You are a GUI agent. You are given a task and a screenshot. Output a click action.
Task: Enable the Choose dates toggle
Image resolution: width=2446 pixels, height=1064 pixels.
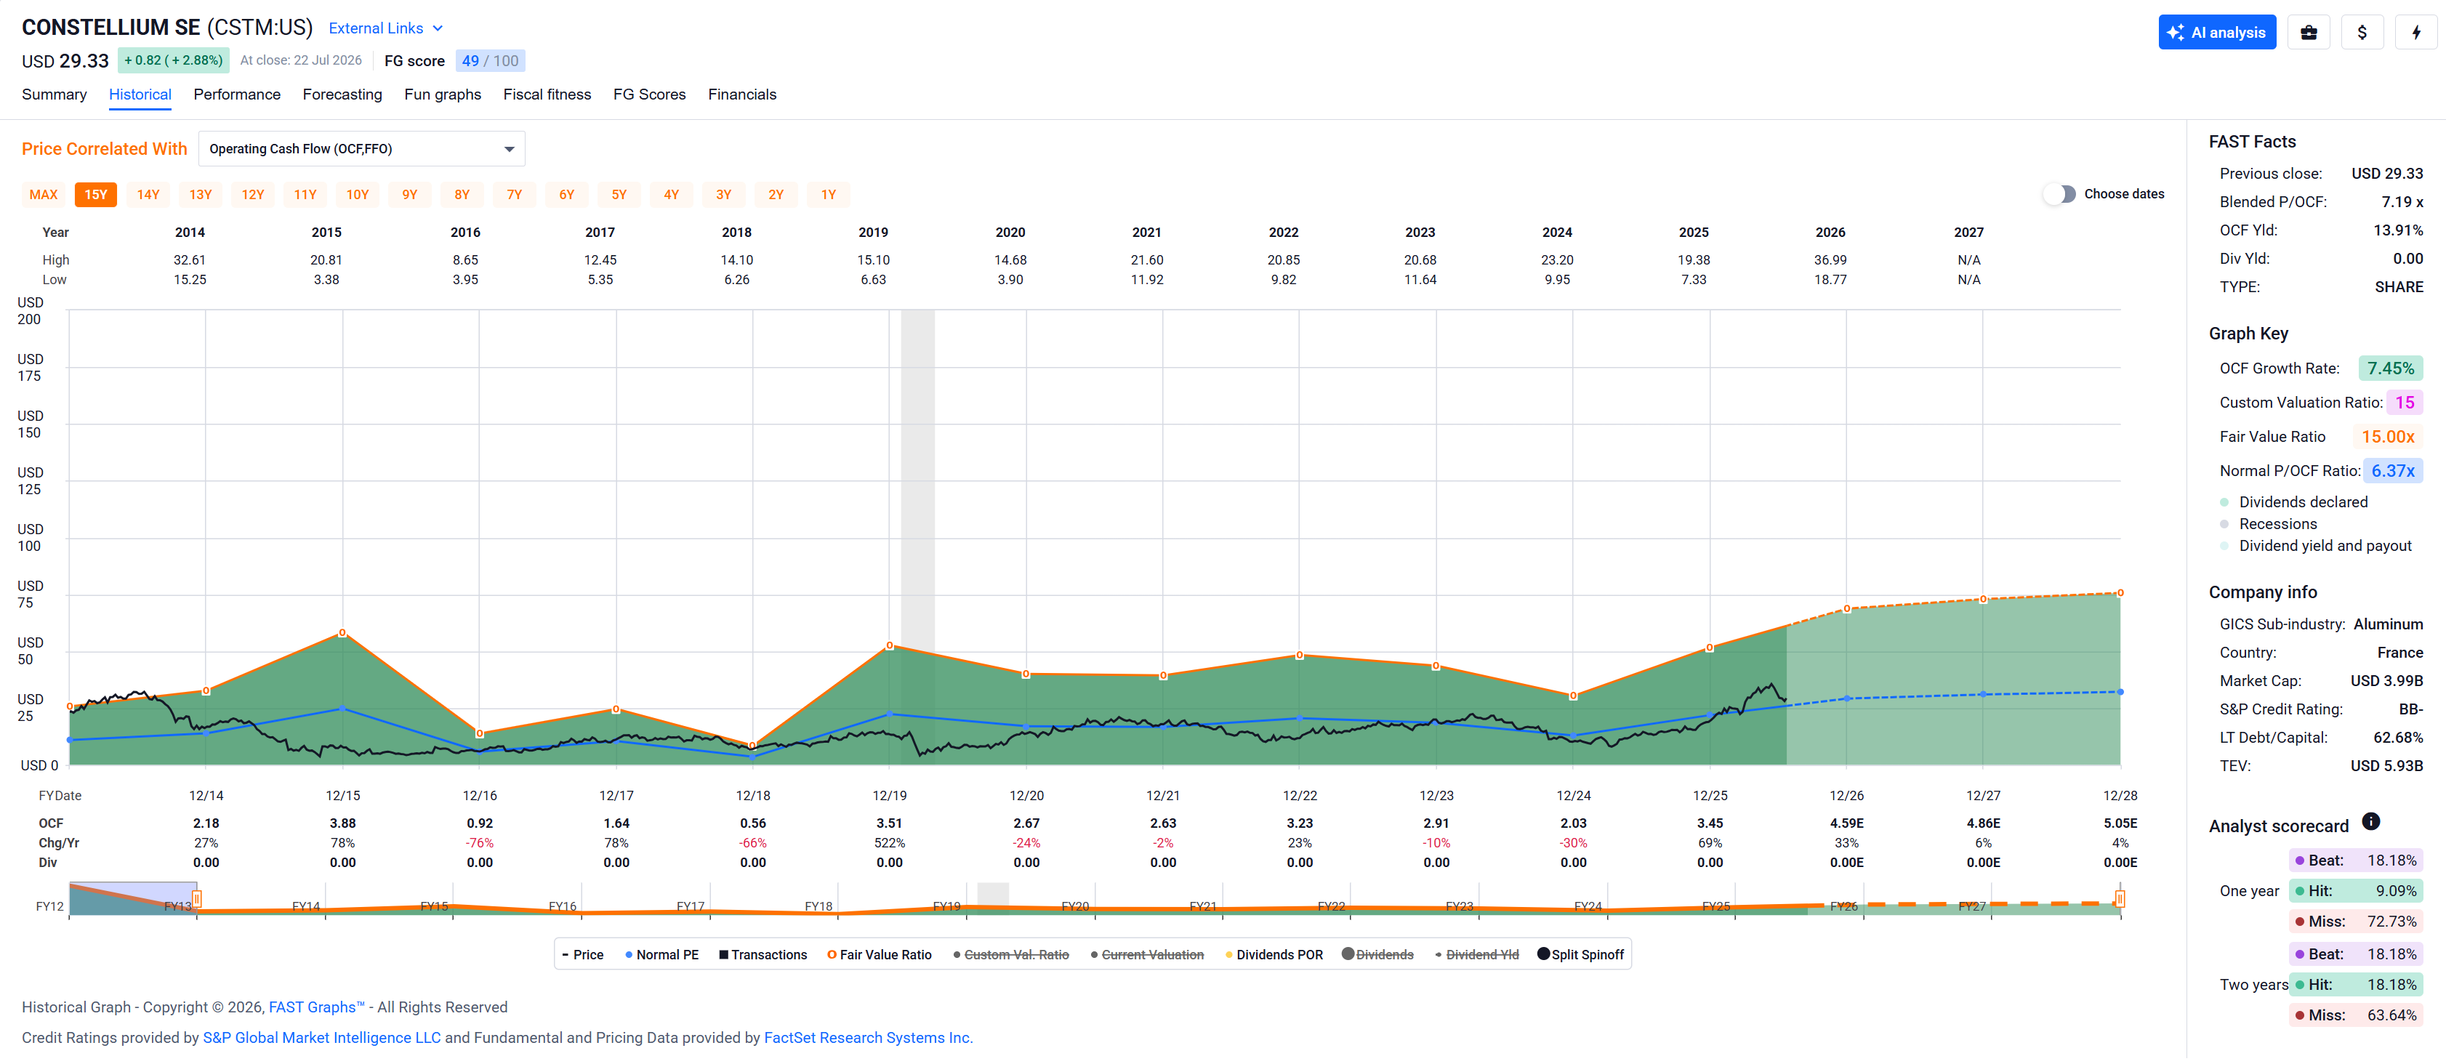pos(2059,193)
